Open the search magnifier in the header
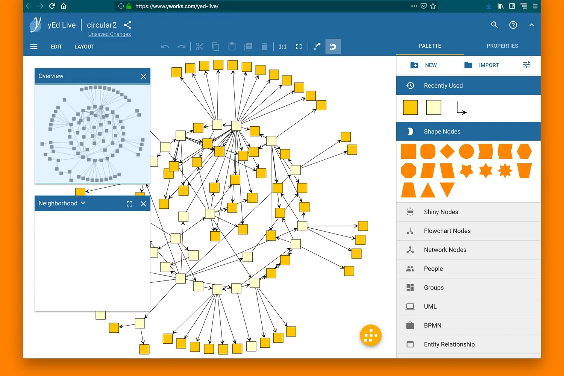This screenshot has width=564, height=376. point(494,25)
